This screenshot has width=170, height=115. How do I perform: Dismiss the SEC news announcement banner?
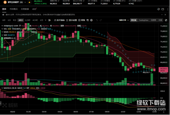click(x=165, y=15)
